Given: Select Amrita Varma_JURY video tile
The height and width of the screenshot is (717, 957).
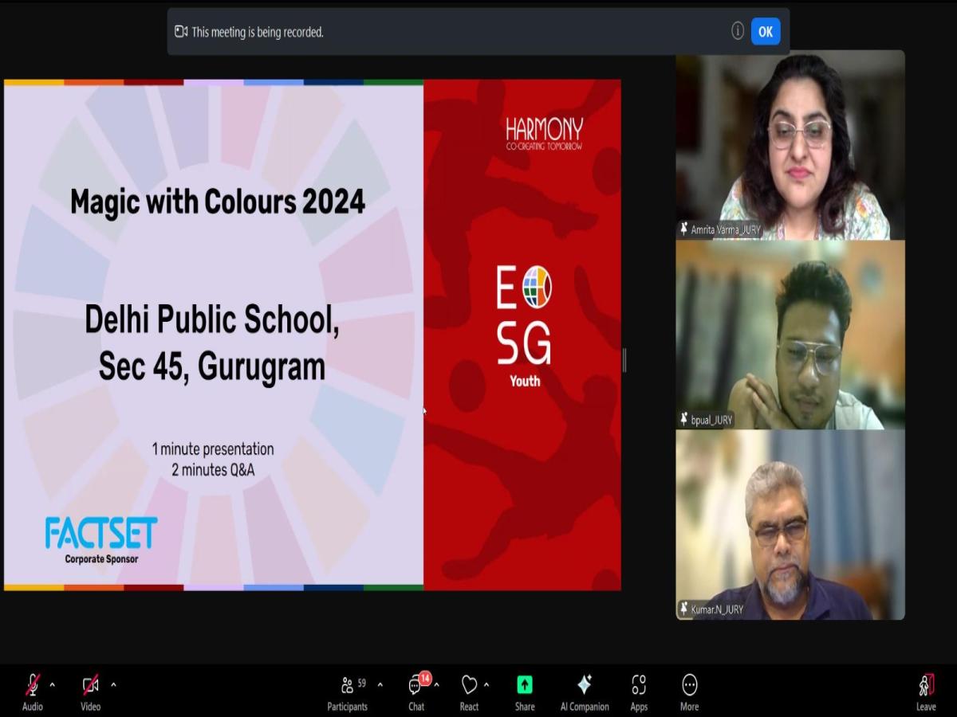Looking at the screenshot, I should (x=790, y=144).
